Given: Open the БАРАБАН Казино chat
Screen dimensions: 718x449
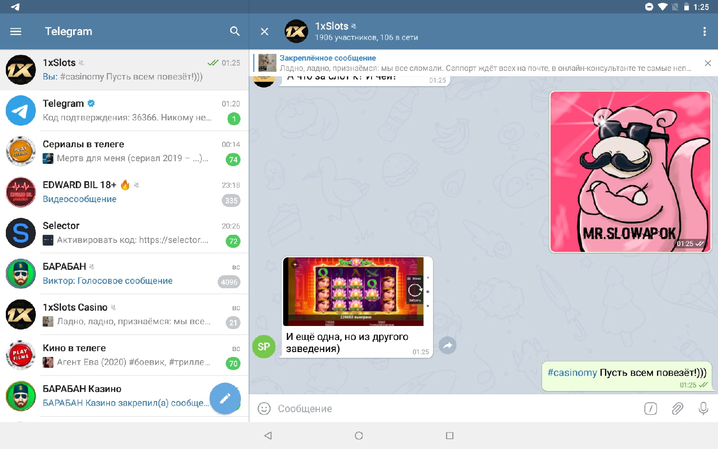Looking at the screenshot, I should pyautogui.click(x=124, y=396).
